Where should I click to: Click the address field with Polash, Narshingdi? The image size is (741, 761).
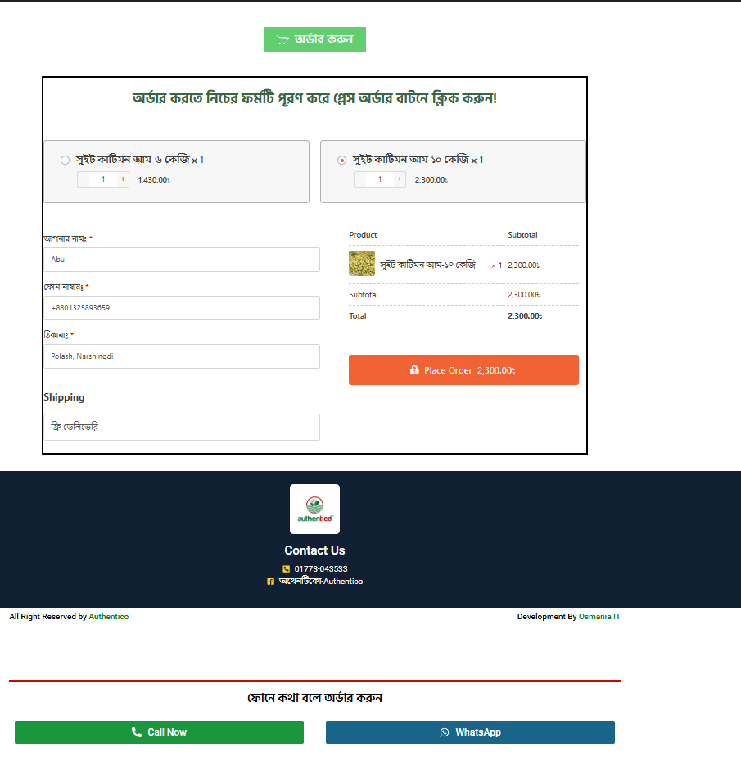click(x=182, y=356)
